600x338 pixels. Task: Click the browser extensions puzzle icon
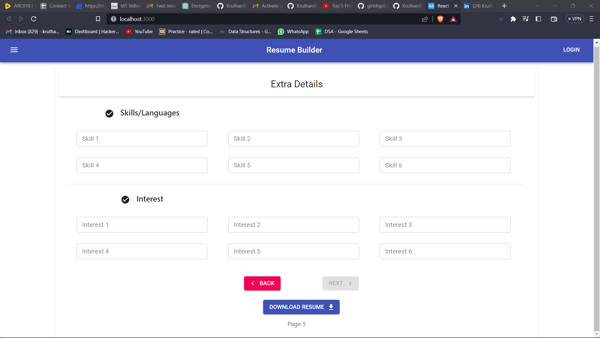(x=513, y=19)
